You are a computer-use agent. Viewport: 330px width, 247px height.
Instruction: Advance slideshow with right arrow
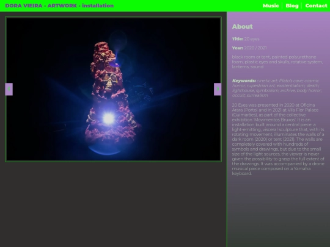218,89
